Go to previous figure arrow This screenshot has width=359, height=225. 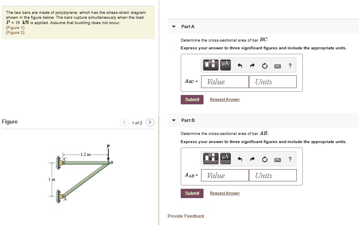(x=124, y=122)
